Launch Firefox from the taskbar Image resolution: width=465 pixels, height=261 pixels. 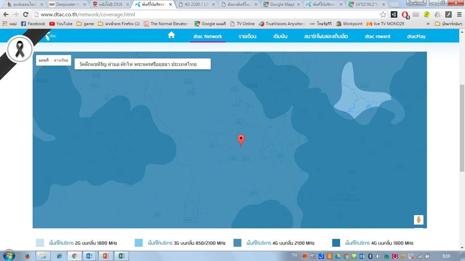pos(27,256)
